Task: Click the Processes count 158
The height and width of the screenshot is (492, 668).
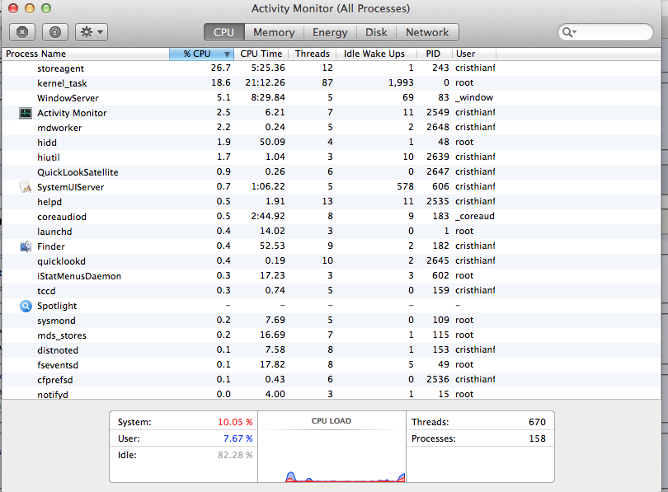Action: (537, 438)
